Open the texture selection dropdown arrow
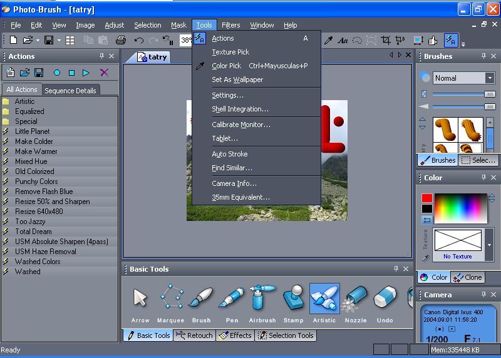 490,245
